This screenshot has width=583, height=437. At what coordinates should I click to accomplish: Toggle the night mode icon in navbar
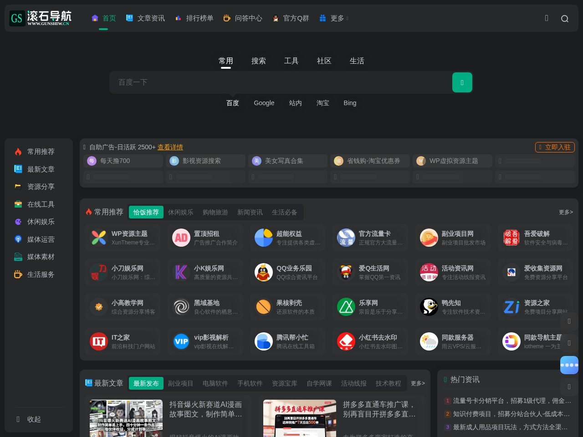pyautogui.click(x=546, y=18)
